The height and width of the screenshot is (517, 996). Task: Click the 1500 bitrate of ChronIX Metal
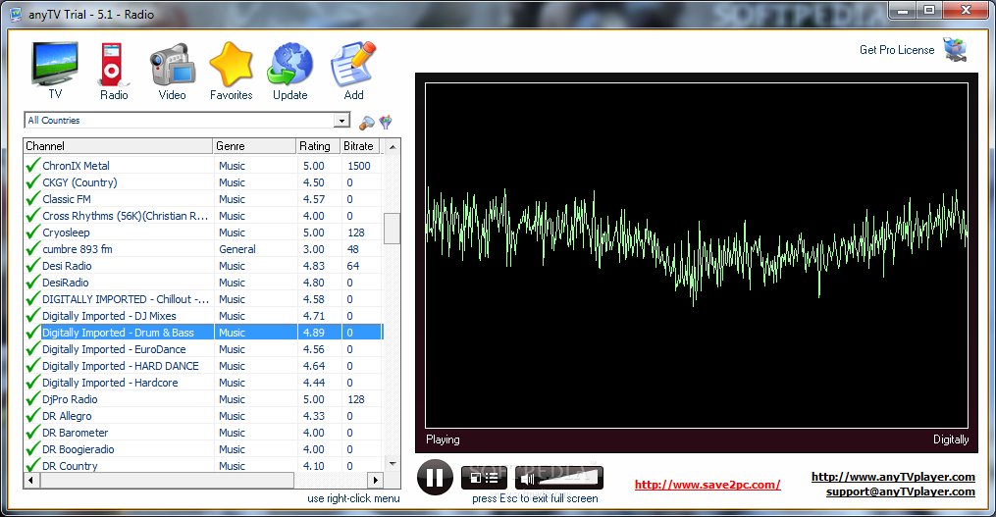tap(359, 166)
